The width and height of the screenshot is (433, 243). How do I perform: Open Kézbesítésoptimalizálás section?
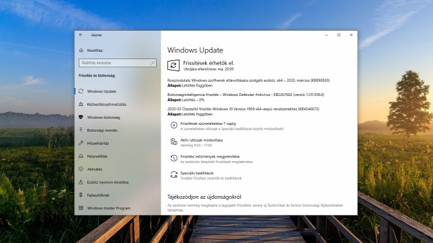pyautogui.click(x=107, y=104)
